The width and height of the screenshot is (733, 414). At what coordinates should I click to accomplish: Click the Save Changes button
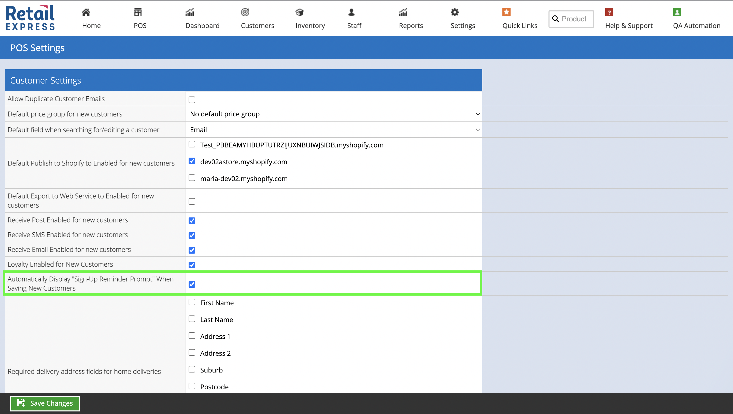click(x=45, y=403)
